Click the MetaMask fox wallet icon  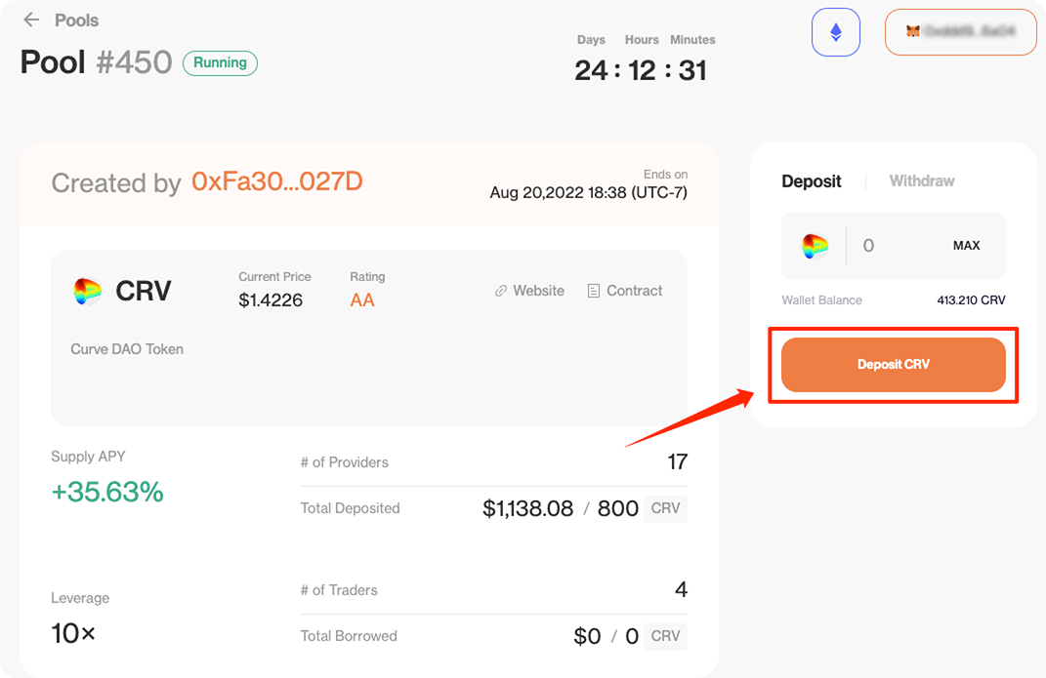click(912, 32)
